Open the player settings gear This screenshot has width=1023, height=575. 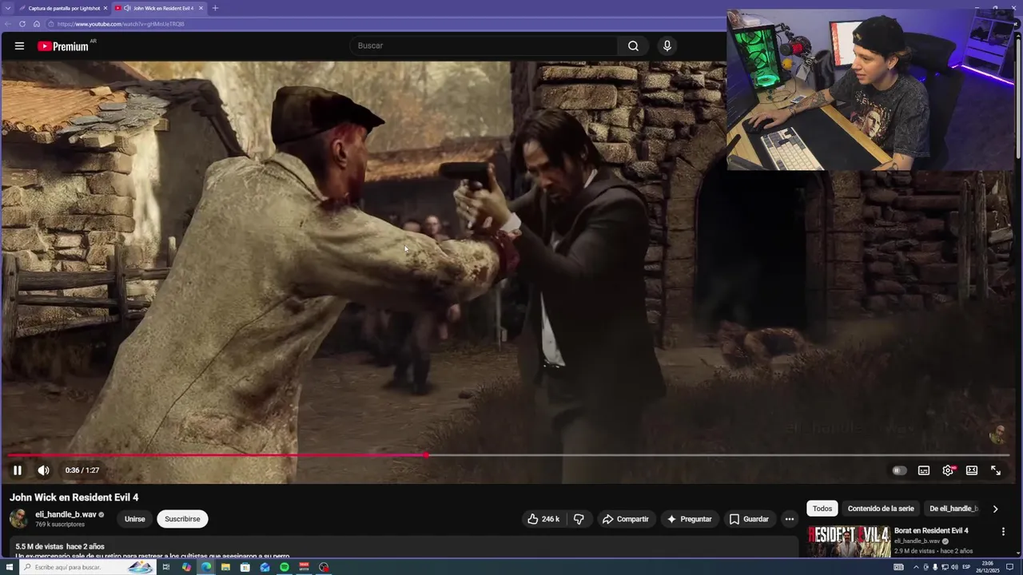948,470
